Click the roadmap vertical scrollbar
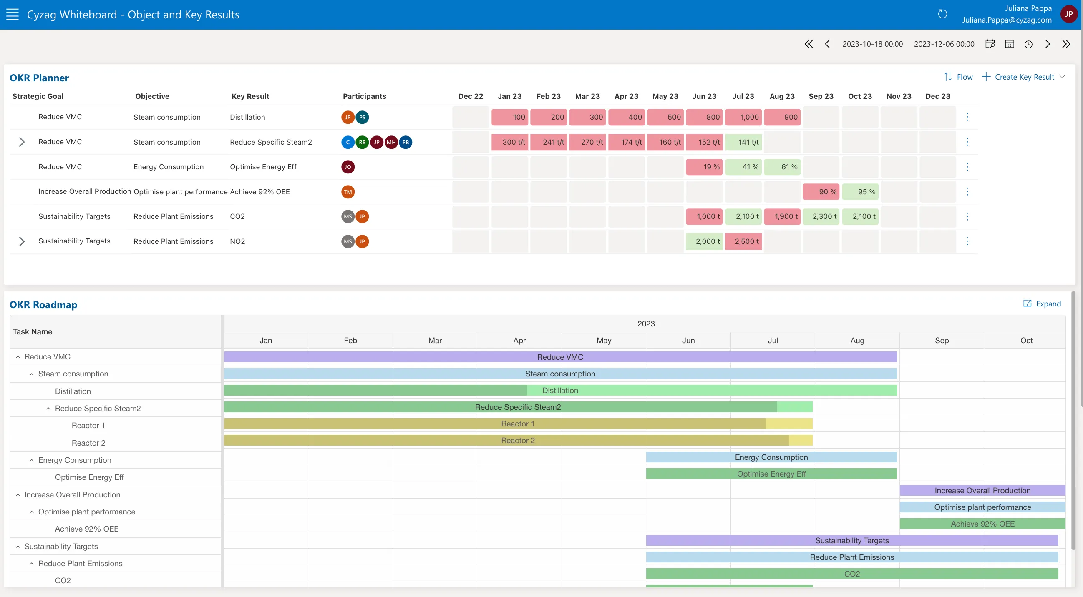The height and width of the screenshot is (597, 1083). click(x=1073, y=420)
